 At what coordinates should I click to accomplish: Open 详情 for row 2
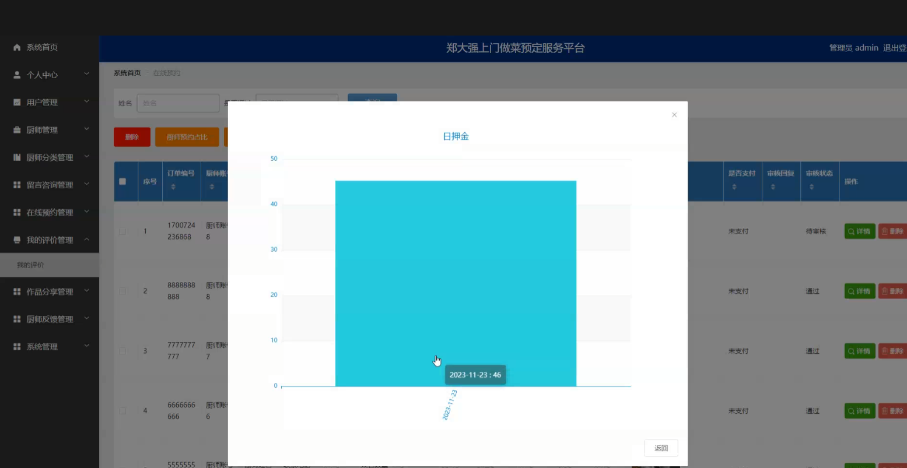point(860,291)
